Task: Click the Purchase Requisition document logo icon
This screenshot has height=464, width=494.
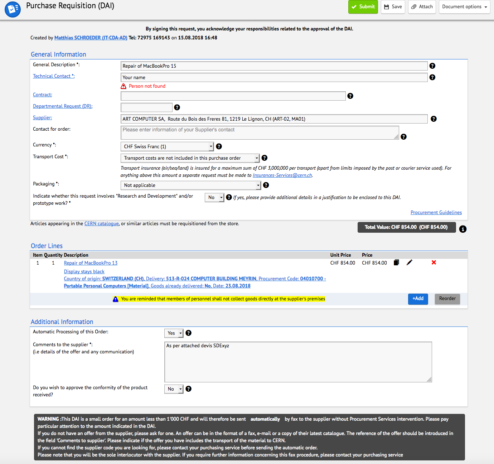Action: click(13, 9)
